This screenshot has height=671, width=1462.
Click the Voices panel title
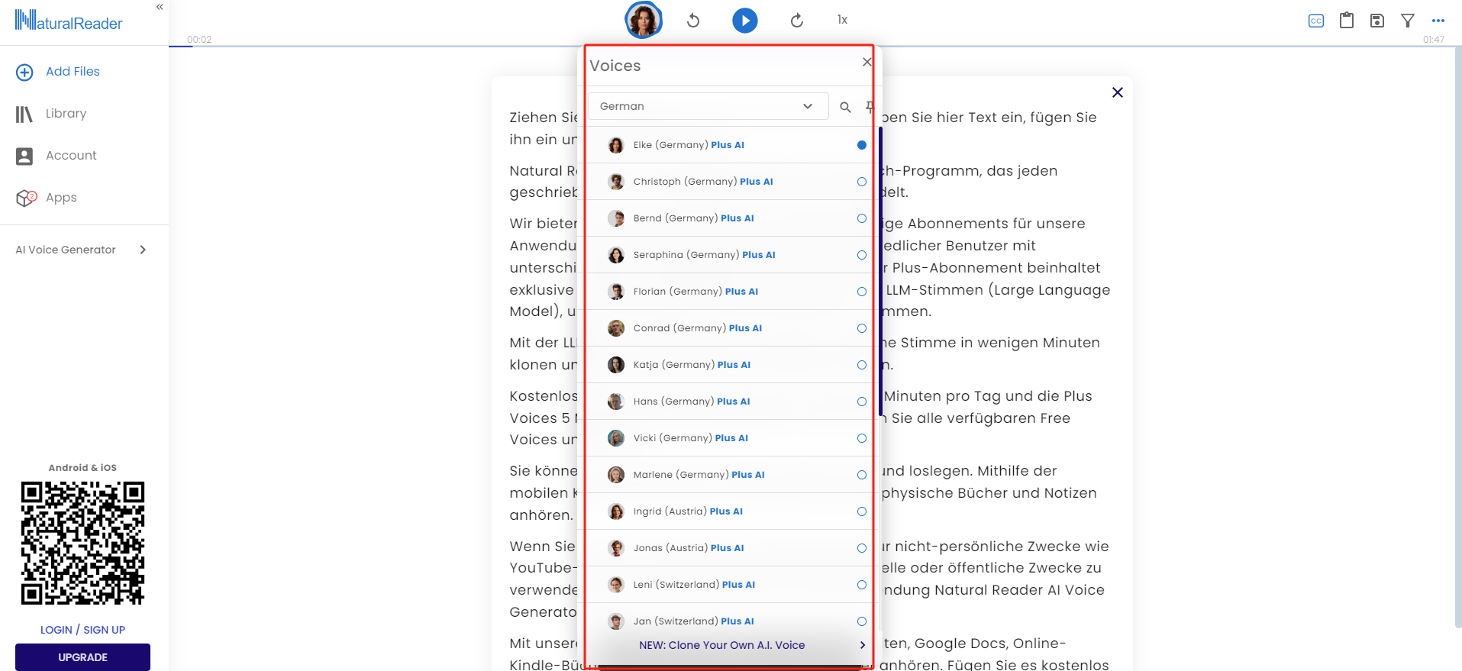click(615, 66)
